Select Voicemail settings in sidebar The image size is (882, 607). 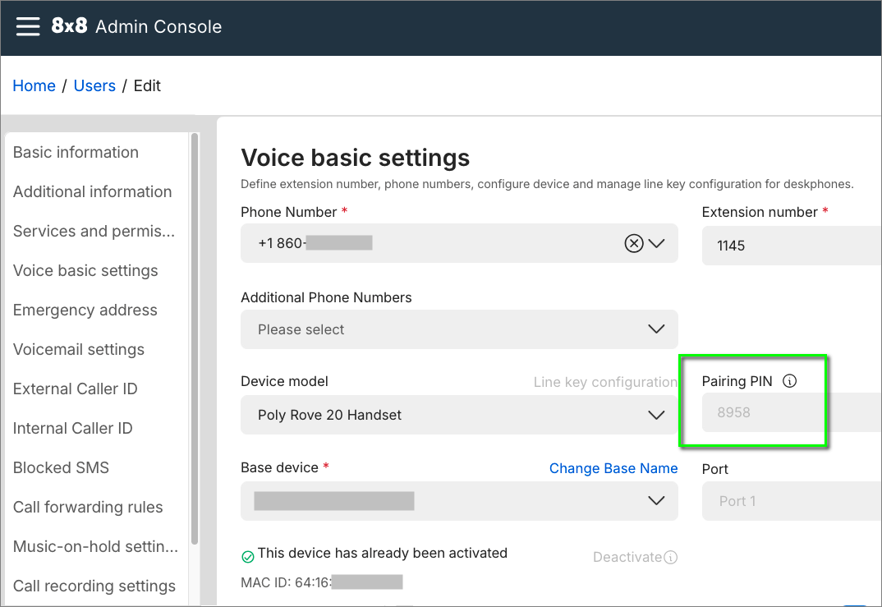[x=79, y=349]
